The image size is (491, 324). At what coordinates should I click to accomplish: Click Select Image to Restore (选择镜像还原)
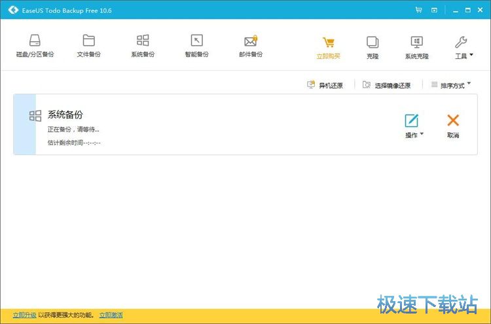(x=387, y=85)
